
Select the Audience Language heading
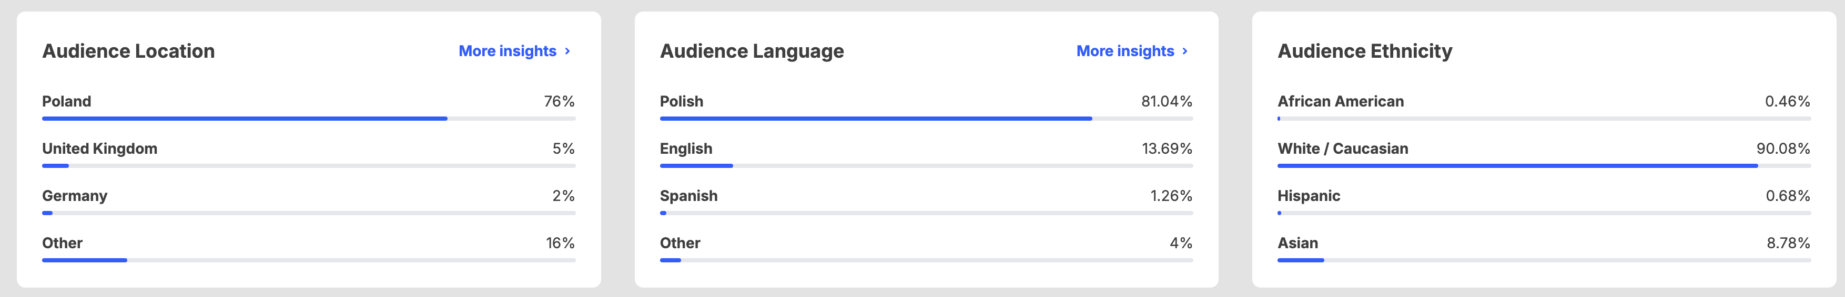(752, 51)
